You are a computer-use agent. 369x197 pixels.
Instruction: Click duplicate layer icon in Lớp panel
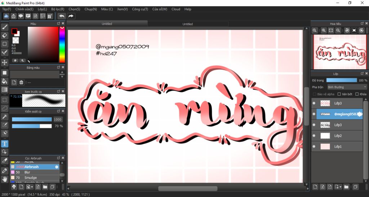(355, 187)
